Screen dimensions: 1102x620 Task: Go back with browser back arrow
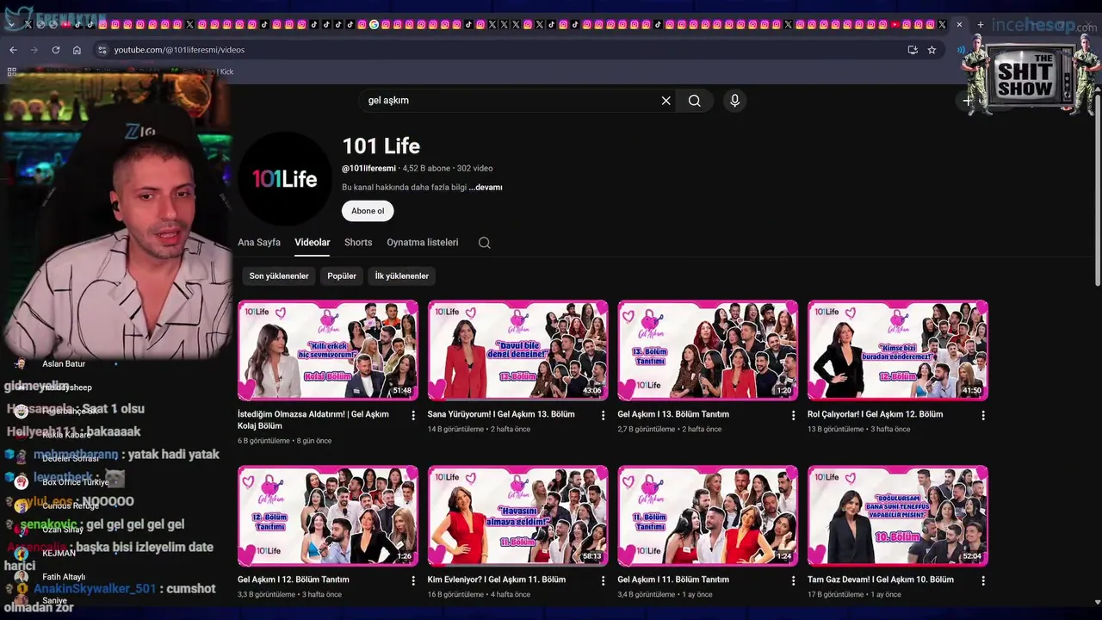tap(13, 50)
